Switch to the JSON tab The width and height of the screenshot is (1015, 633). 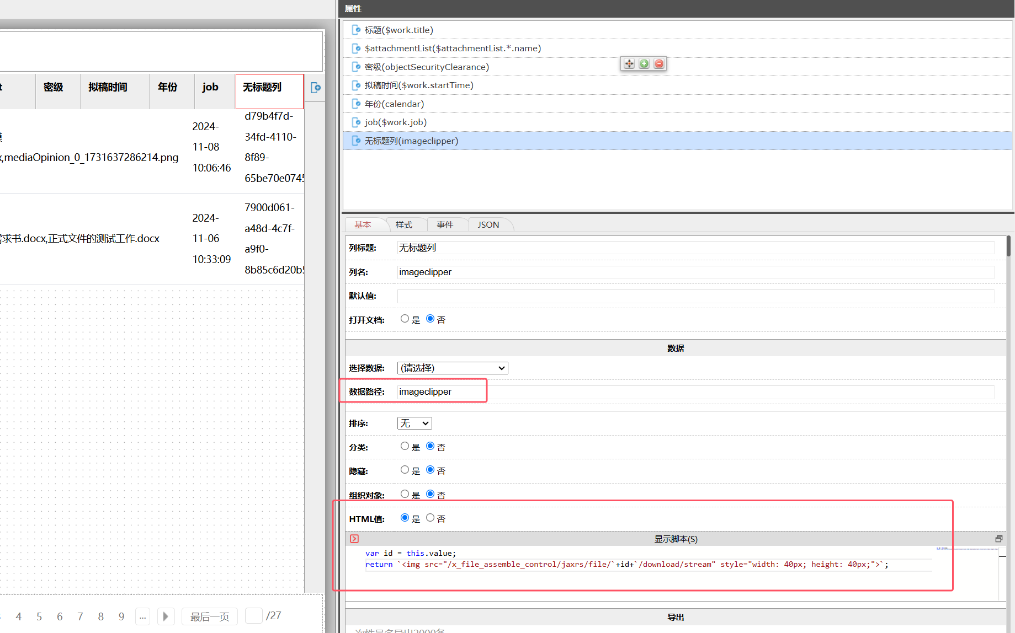[488, 224]
